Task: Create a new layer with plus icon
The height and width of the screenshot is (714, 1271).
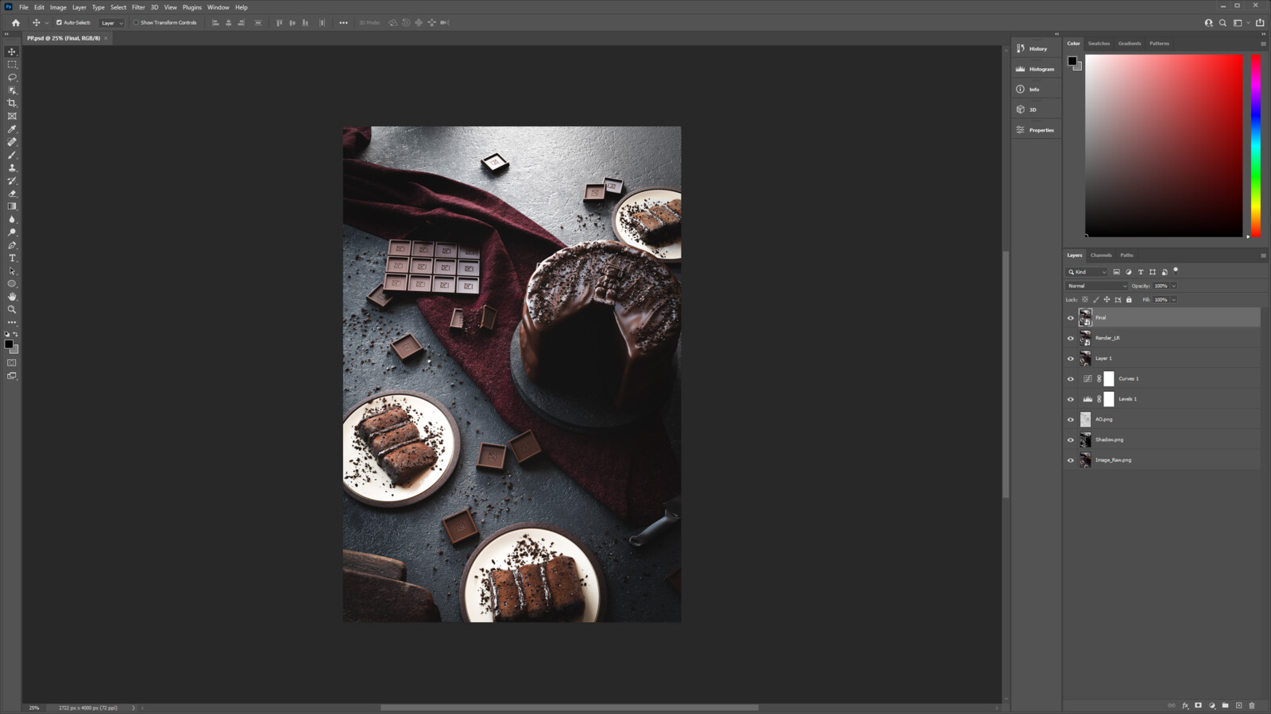Action: (1238, 705)
